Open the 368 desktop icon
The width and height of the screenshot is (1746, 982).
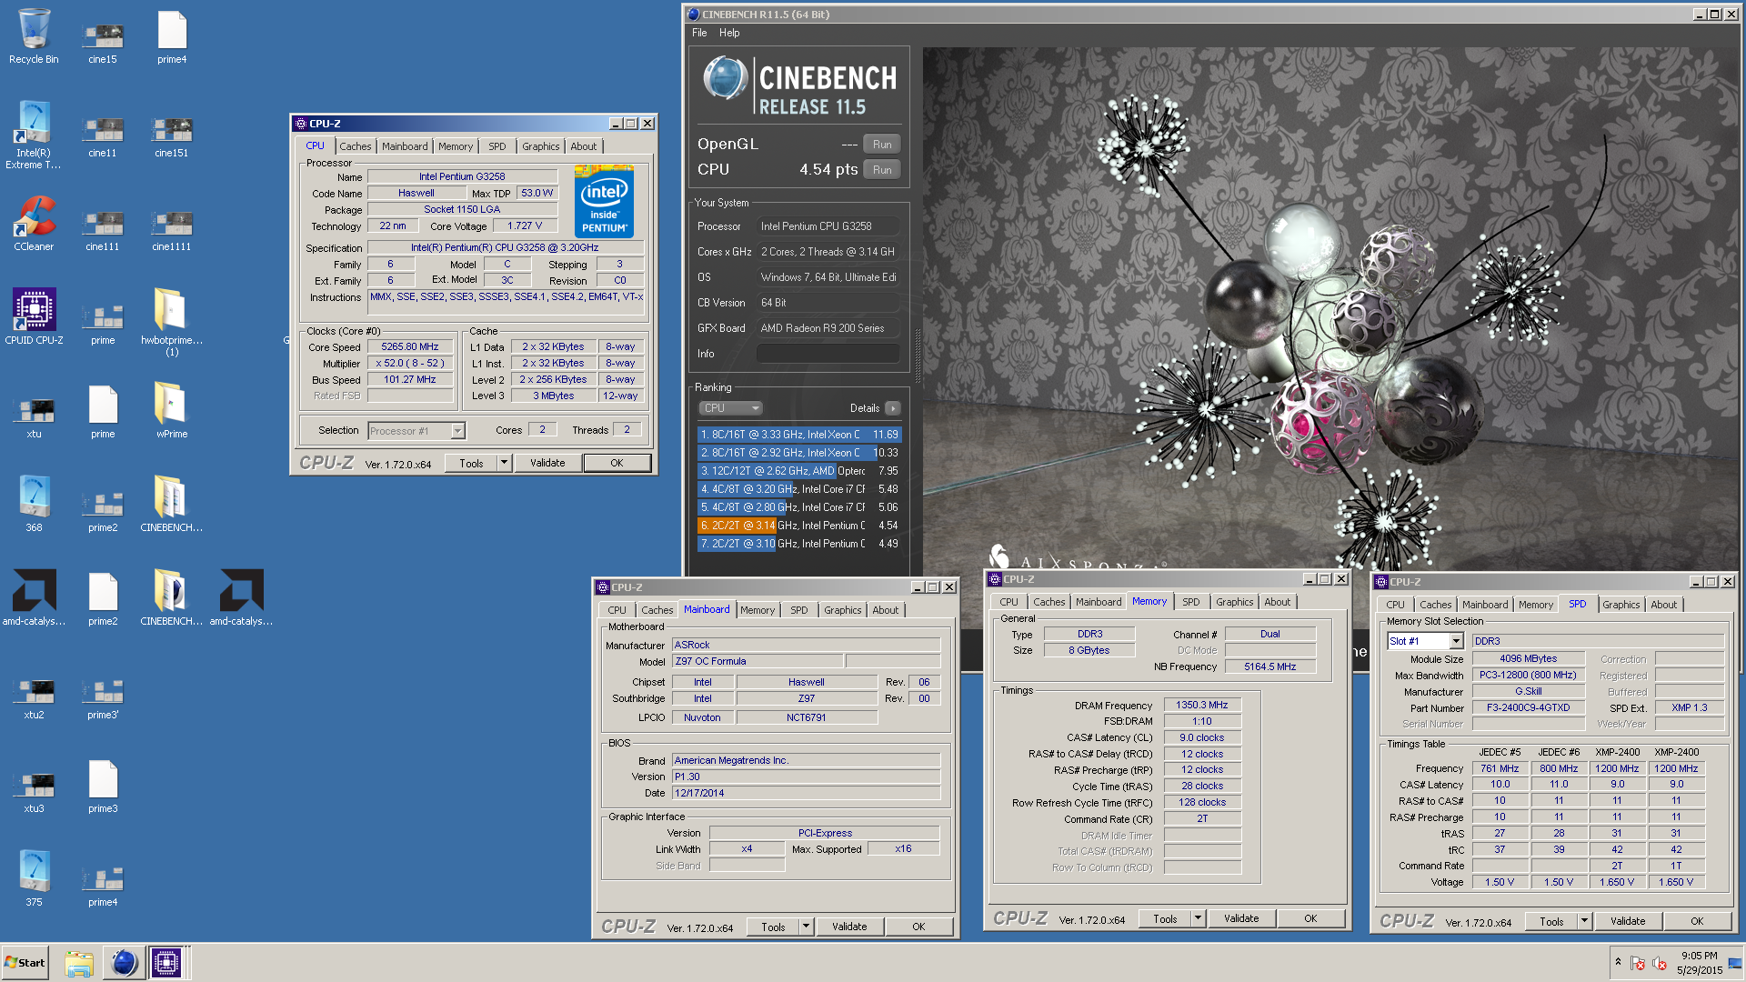(34, 504)
